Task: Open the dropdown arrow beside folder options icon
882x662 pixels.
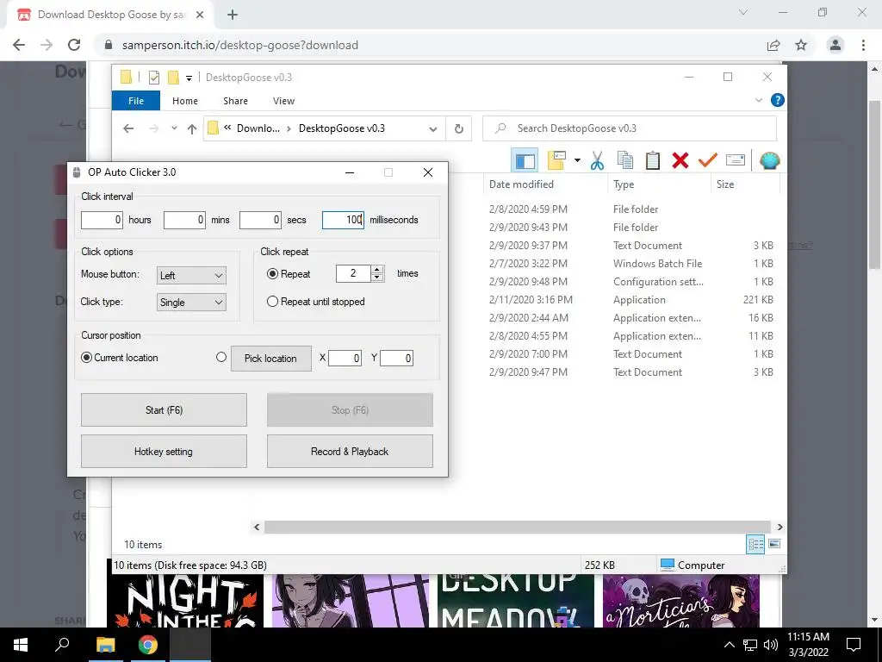Action: tap(577, 161)
